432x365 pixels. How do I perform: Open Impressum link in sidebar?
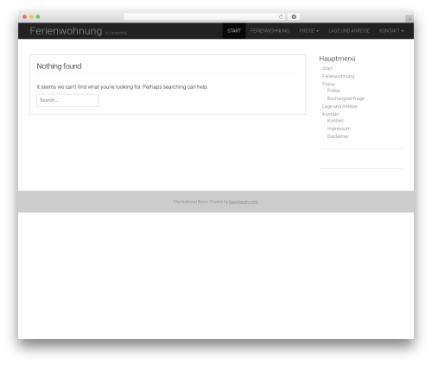[x=339, y=129]
